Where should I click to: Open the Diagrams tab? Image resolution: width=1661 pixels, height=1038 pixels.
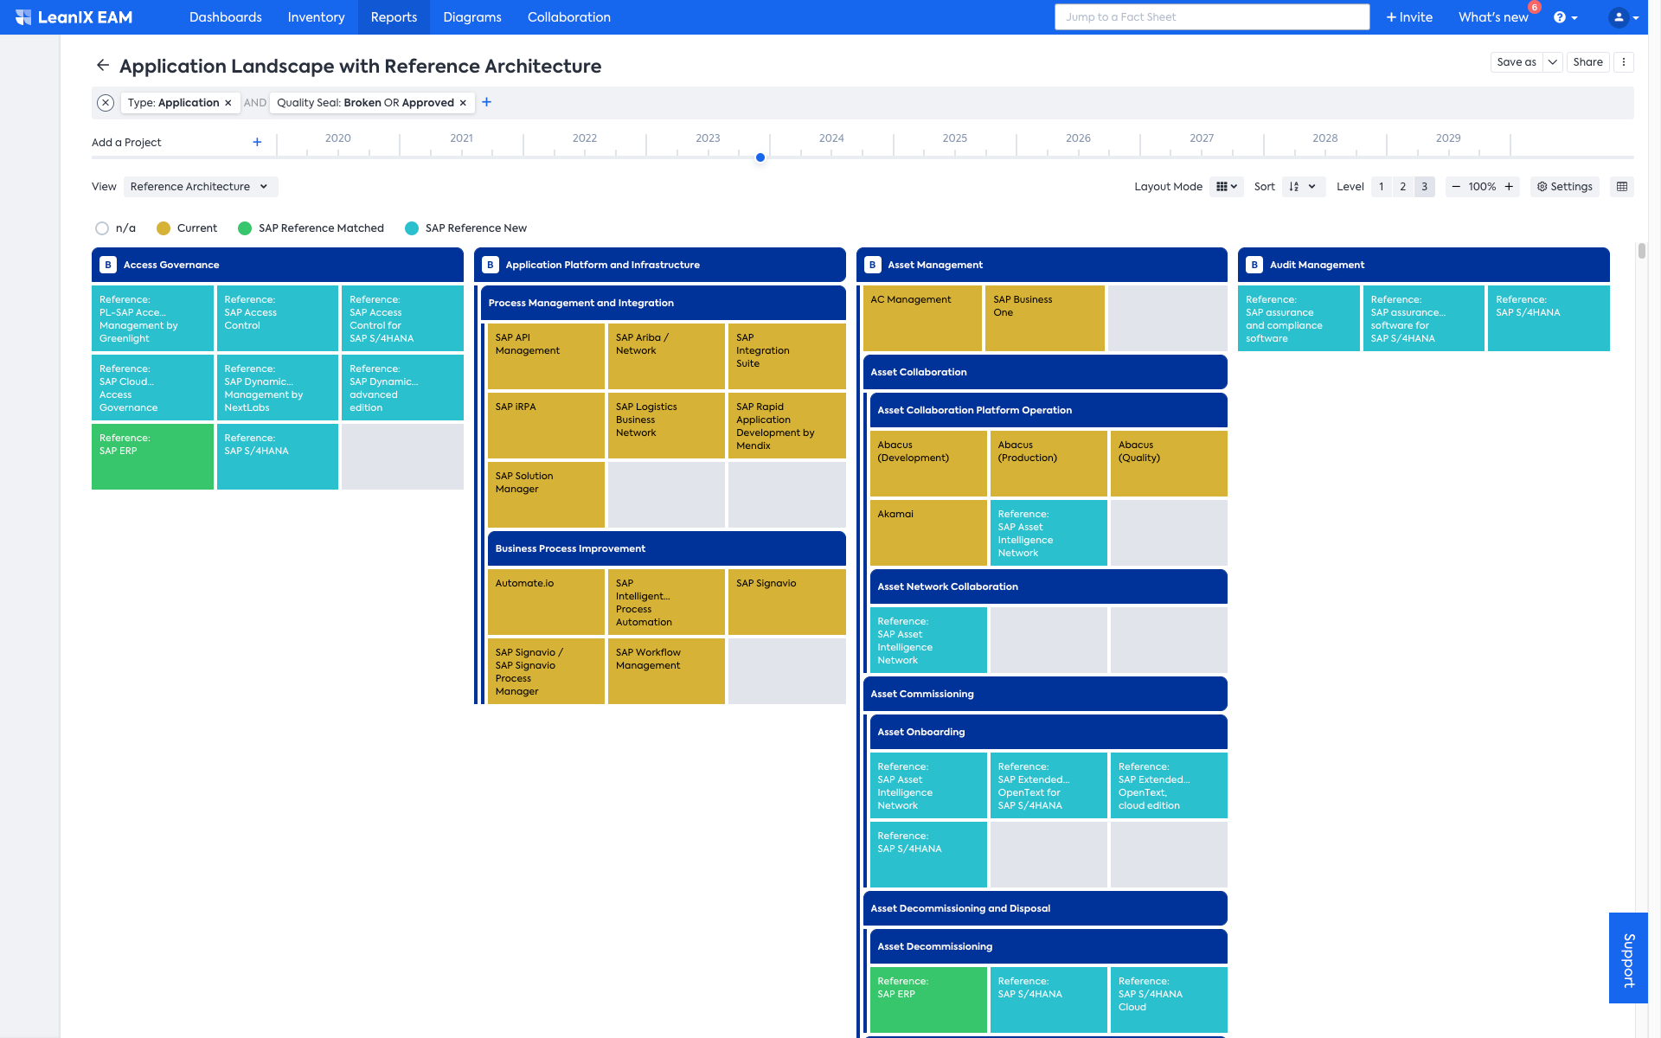472,17
